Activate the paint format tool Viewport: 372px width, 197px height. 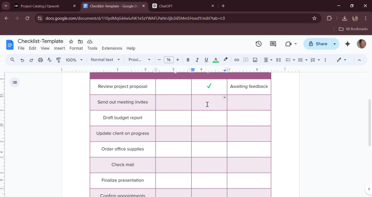[58, 60]
